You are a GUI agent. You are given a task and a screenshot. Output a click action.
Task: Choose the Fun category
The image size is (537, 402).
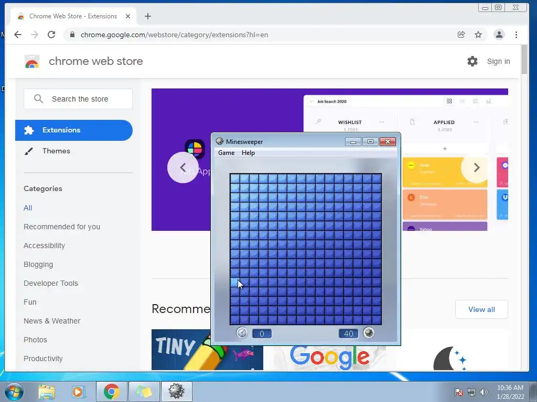[30, 302]
